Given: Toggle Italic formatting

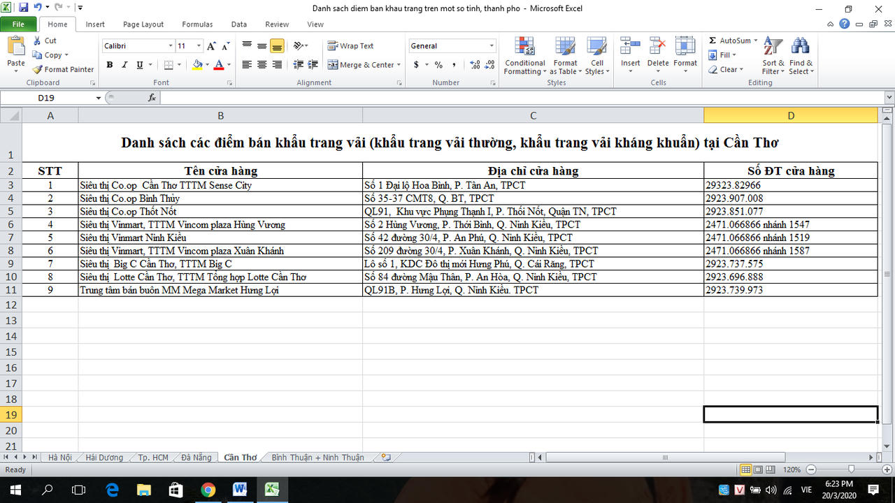Looking at the screenshot, I should 124,65.
